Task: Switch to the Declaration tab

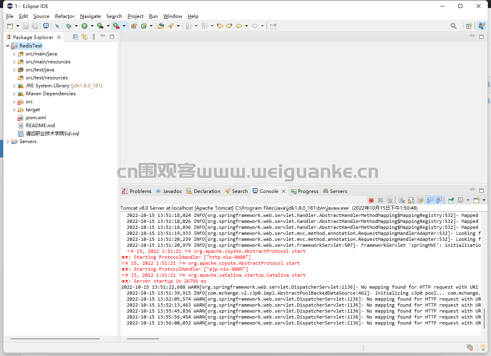Action: [x=203, y=191]
